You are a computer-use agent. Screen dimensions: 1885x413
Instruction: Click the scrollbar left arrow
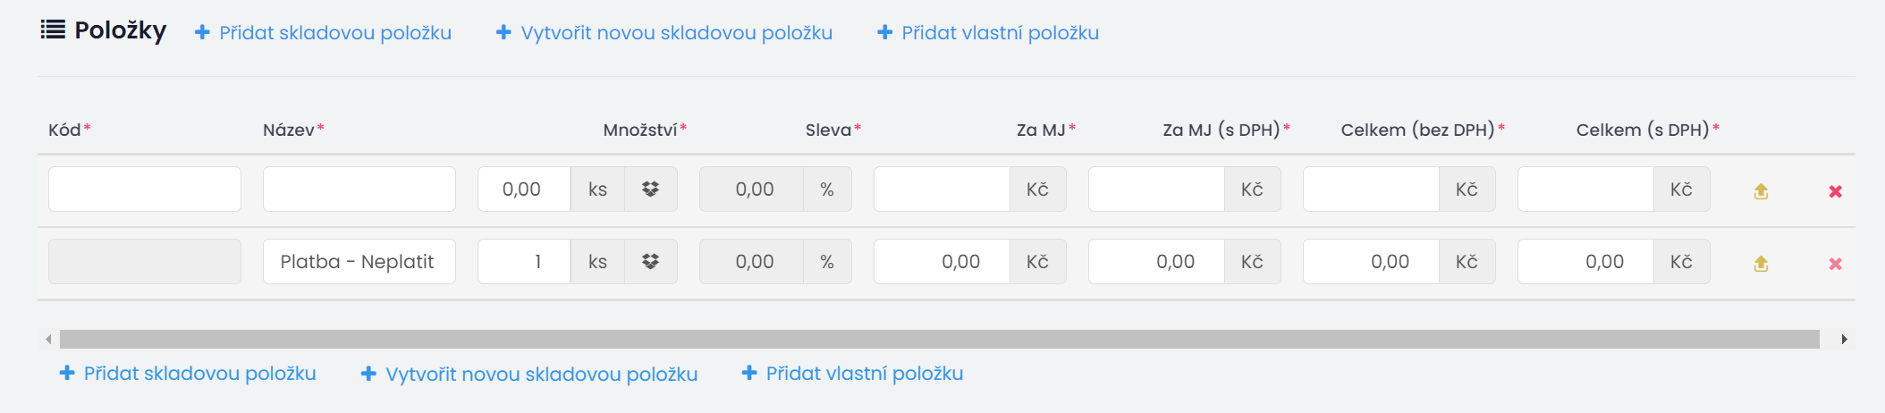(48, 339)
